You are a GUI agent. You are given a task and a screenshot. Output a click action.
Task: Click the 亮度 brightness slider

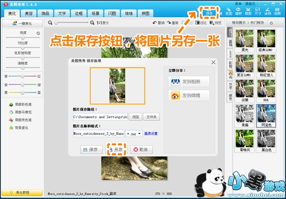click(22, 38)
